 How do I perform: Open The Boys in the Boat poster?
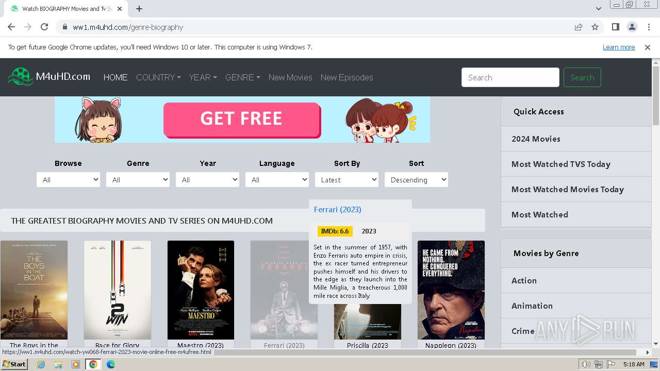[34, 290]
